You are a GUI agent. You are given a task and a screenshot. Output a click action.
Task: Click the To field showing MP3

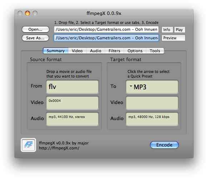(152, 86)
